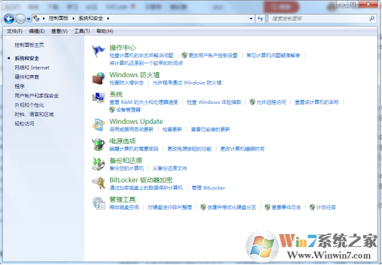Expand the breadcrumb arrow after 系统和安全
This screenshot has height=265, width=382.
tap(108, 19)
